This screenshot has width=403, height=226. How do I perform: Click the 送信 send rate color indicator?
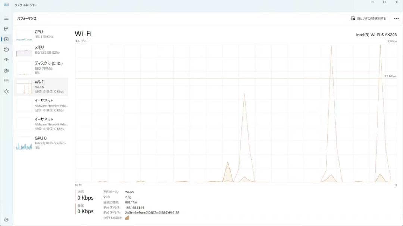click(76, 195)
